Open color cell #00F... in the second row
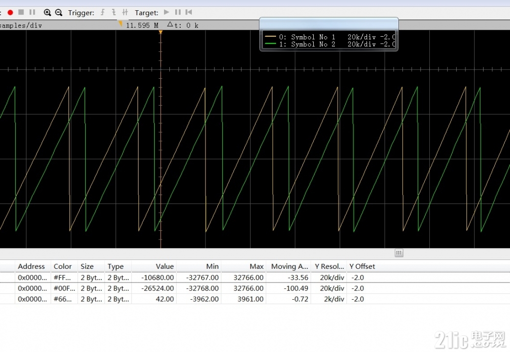 click(x=64, y=288)
